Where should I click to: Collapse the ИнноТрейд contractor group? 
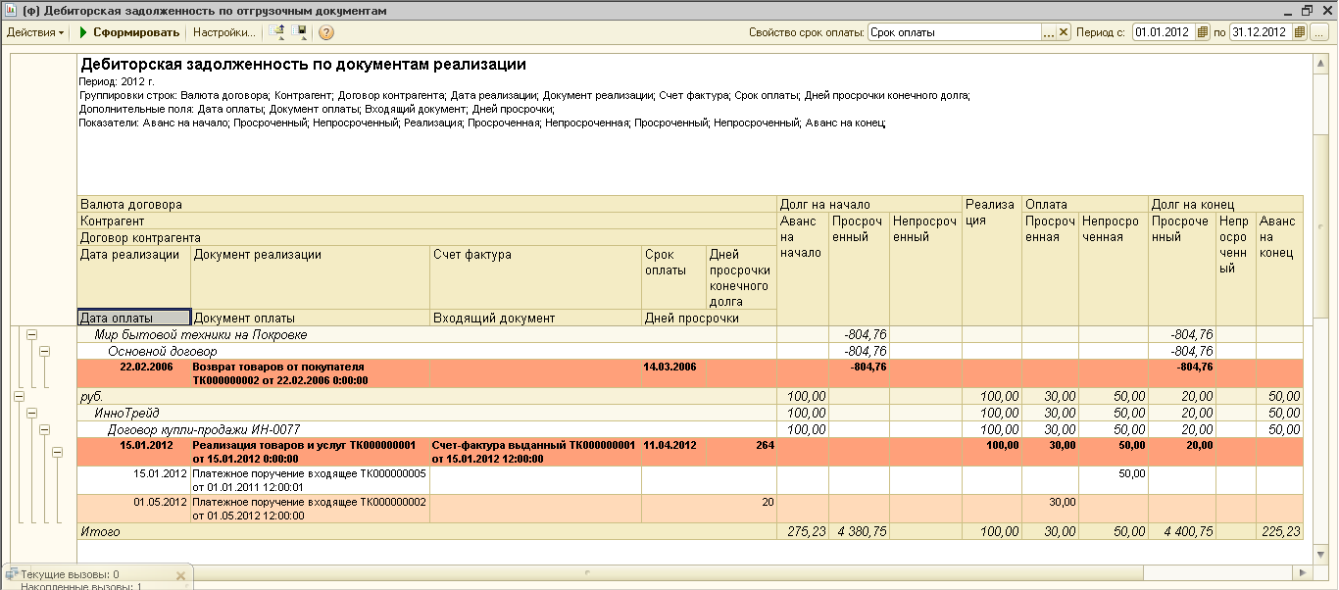click(x=31, y=414)
